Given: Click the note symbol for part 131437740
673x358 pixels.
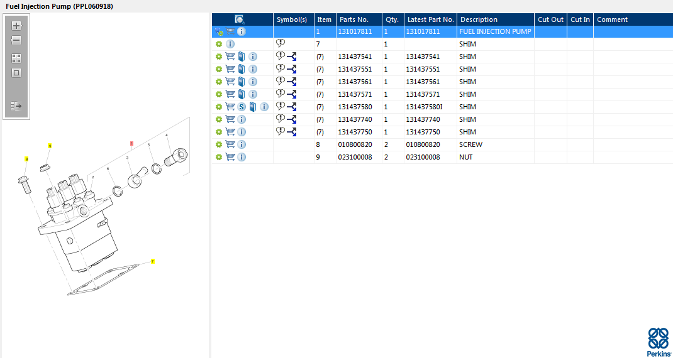Looking at the screenshot, I should (281, 118).
